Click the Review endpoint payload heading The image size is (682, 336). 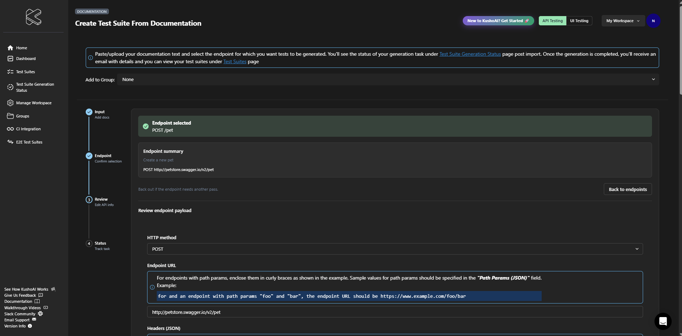165,210
